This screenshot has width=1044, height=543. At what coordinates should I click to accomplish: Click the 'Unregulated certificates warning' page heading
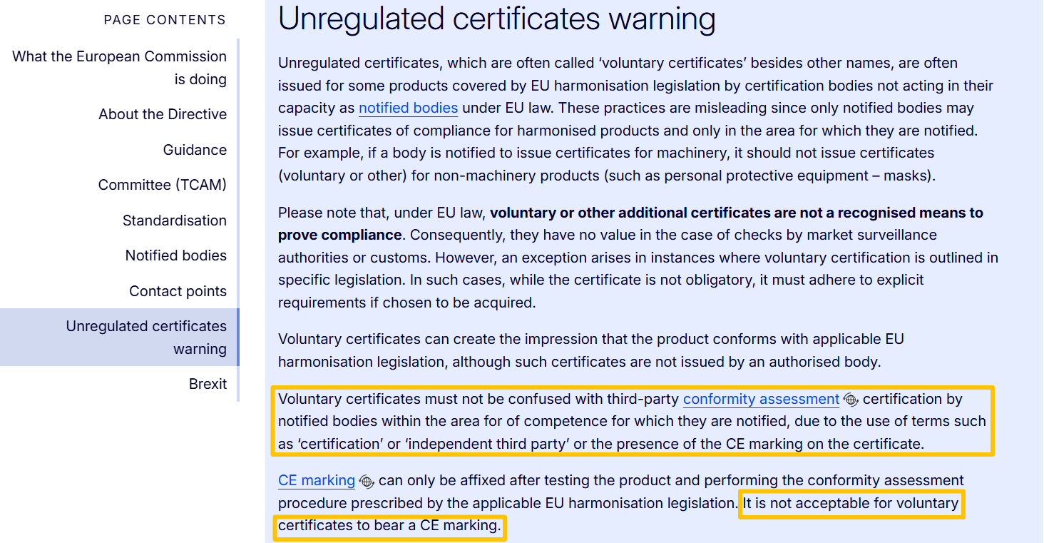click(497, 19)
